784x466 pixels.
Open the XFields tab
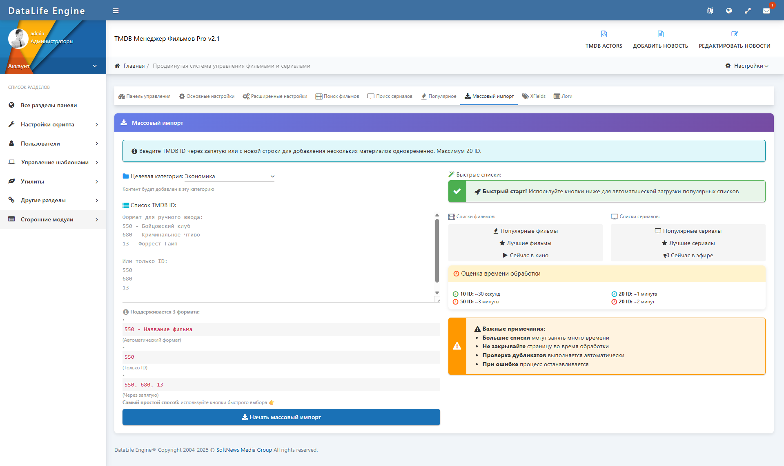(534, 97)
